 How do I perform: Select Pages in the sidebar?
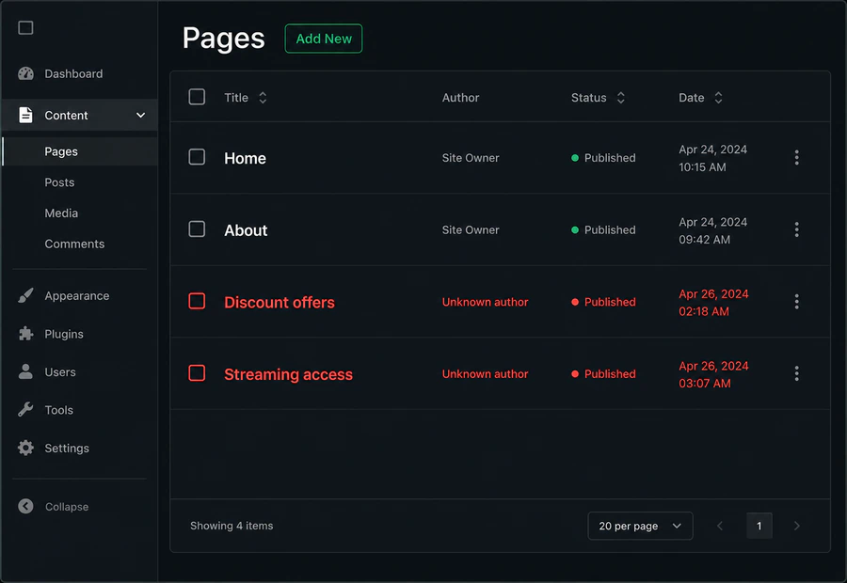pos(80,151)
